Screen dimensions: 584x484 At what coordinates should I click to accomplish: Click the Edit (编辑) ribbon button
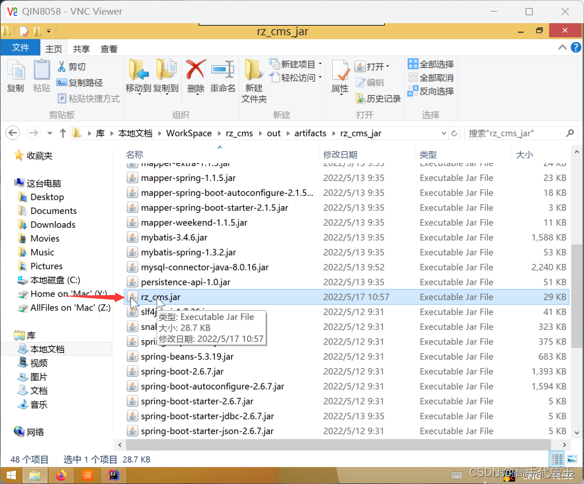point(370,83)
